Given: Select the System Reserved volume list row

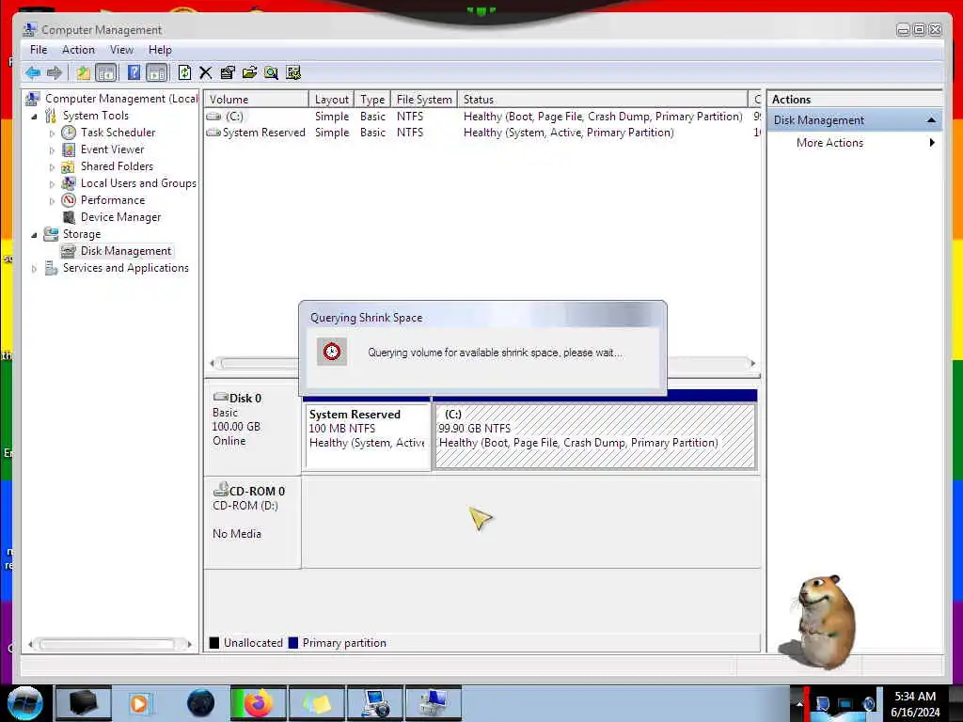Looking at the screenshot, I should pyautogui.click(x=481, y=132).
